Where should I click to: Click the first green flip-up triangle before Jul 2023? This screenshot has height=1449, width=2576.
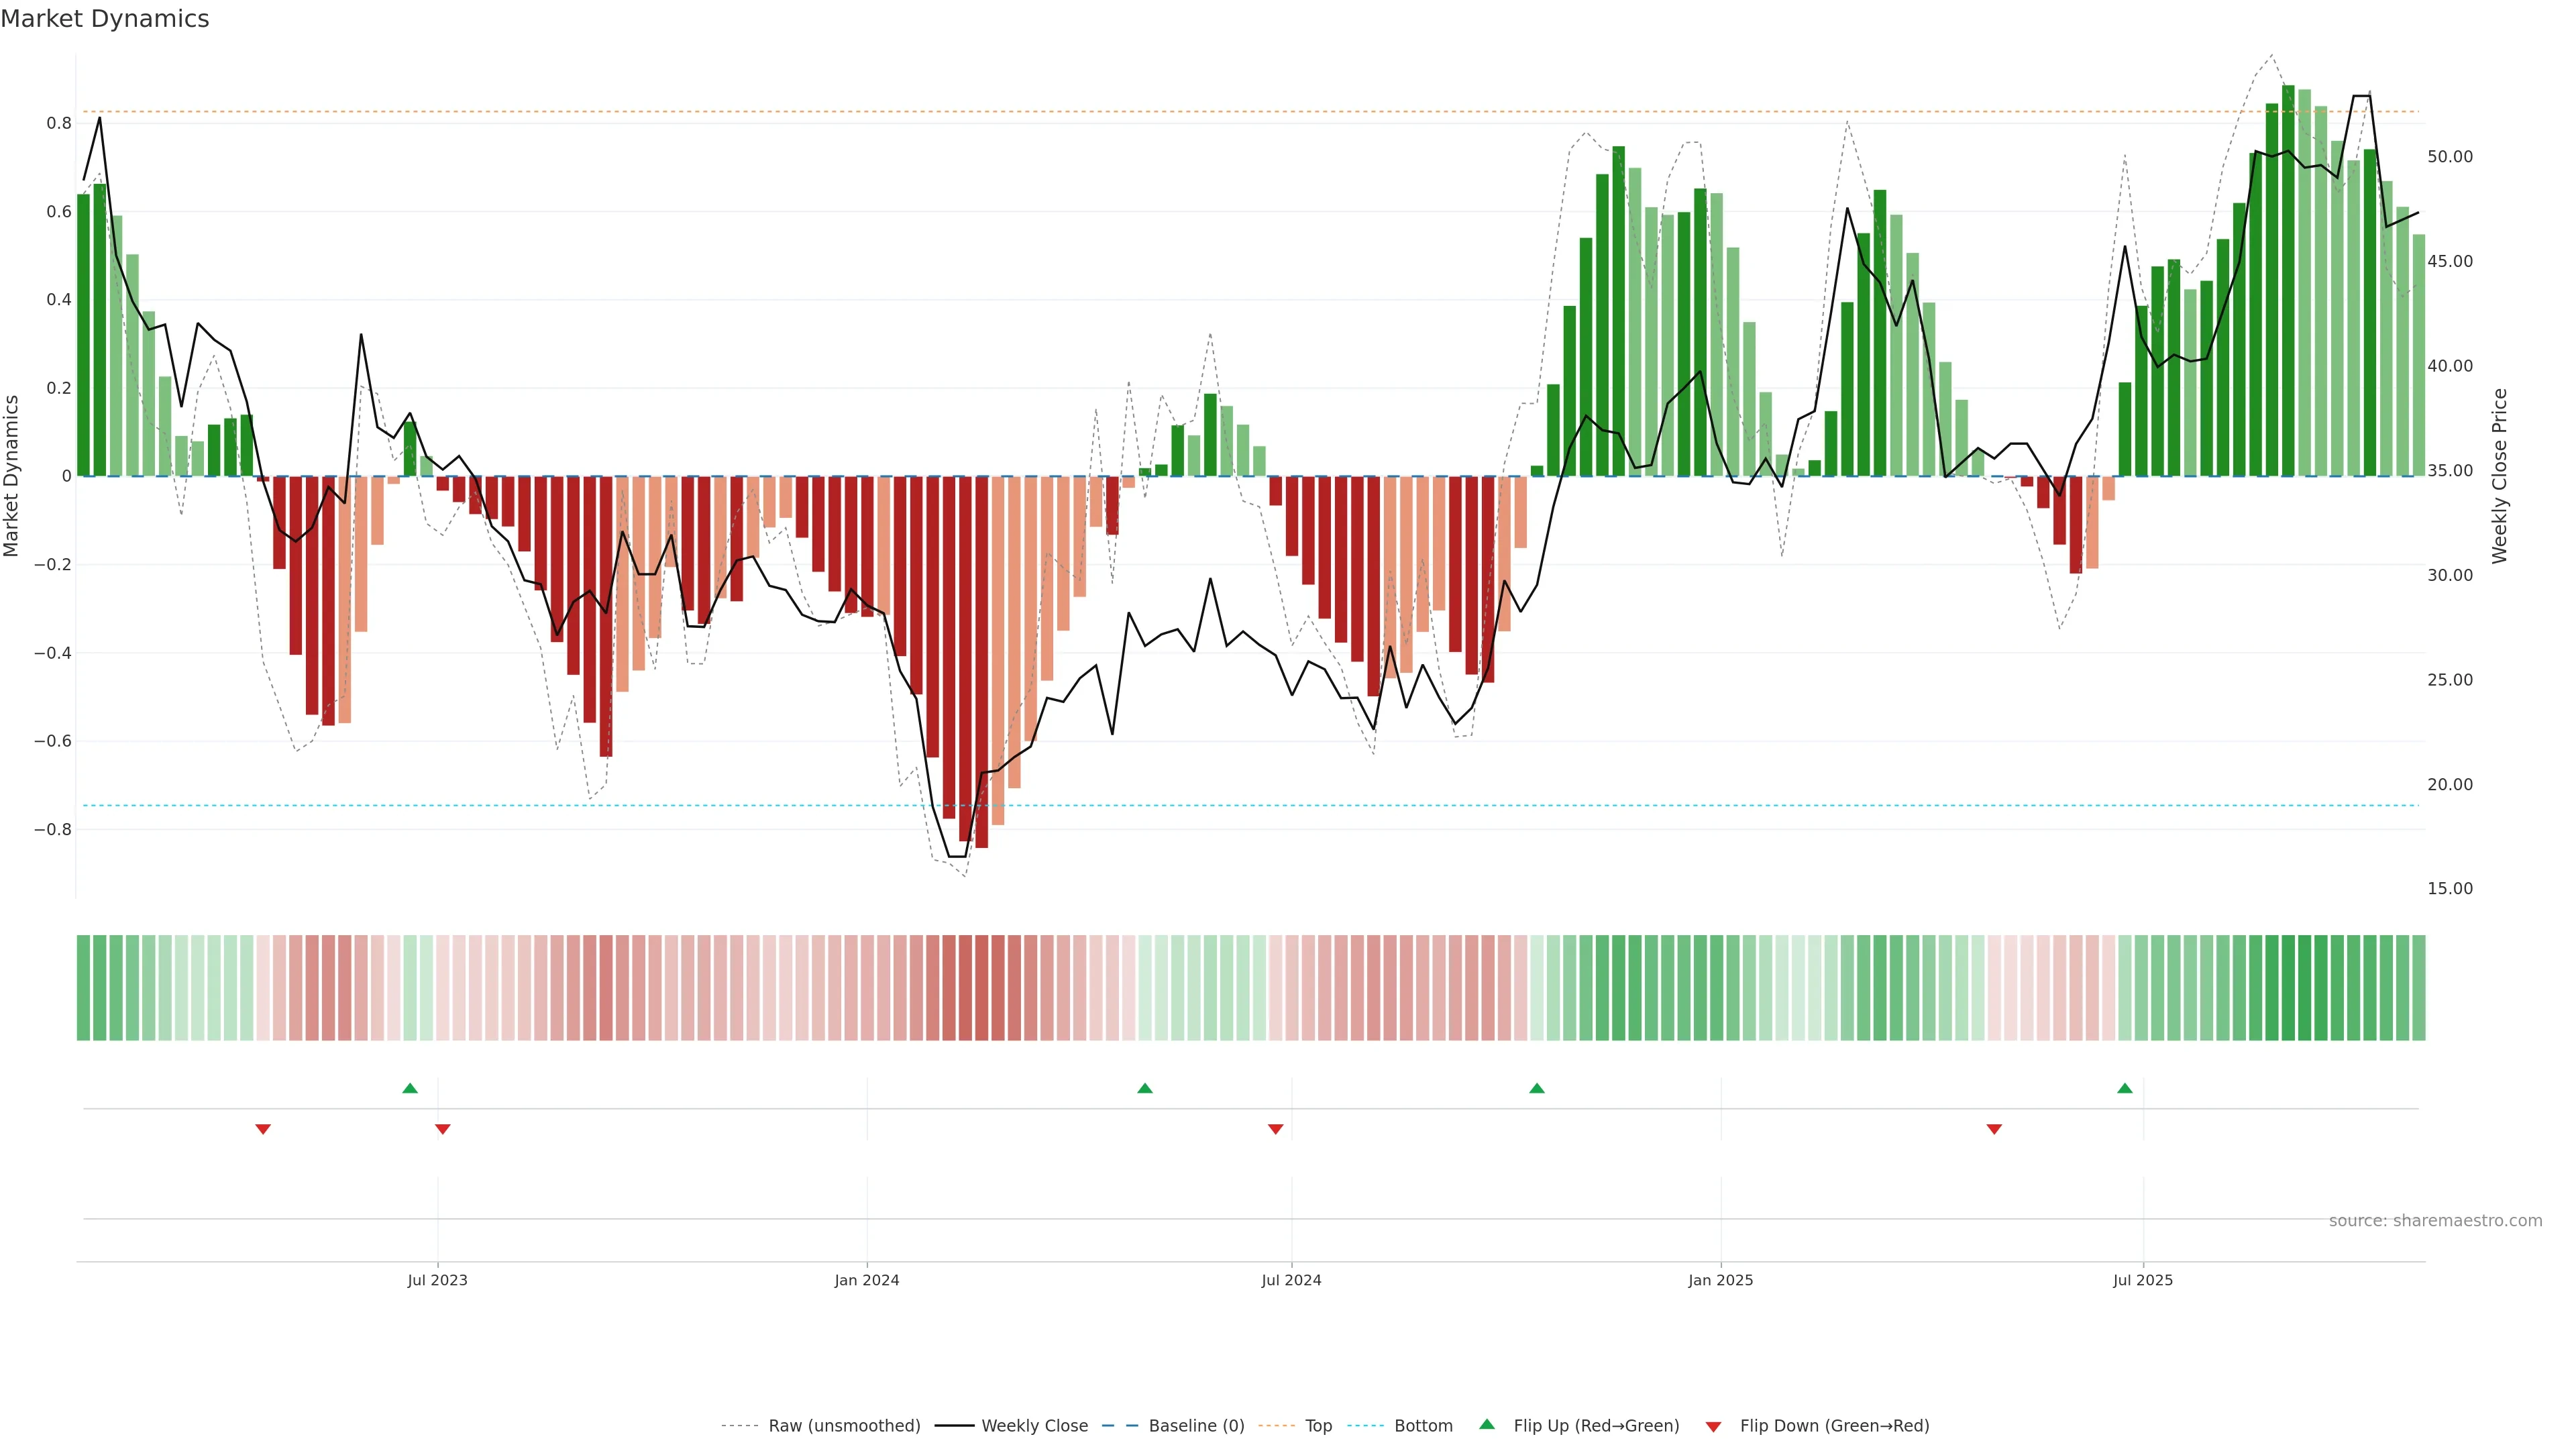point(410,1088)
